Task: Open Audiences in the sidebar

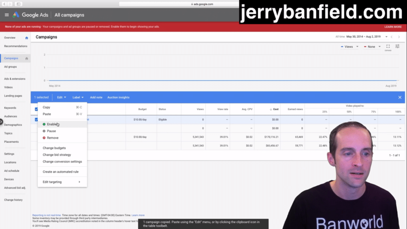Action: [10, 116]
